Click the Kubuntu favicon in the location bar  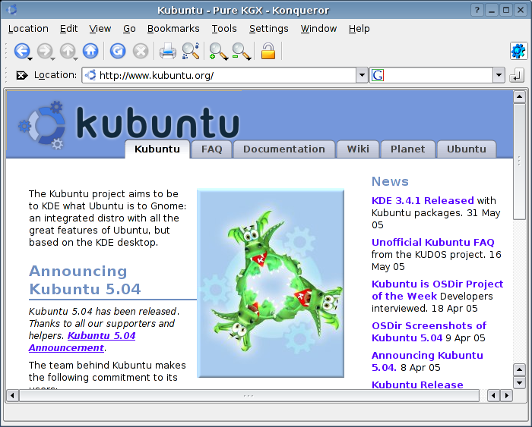click(90, 75)
